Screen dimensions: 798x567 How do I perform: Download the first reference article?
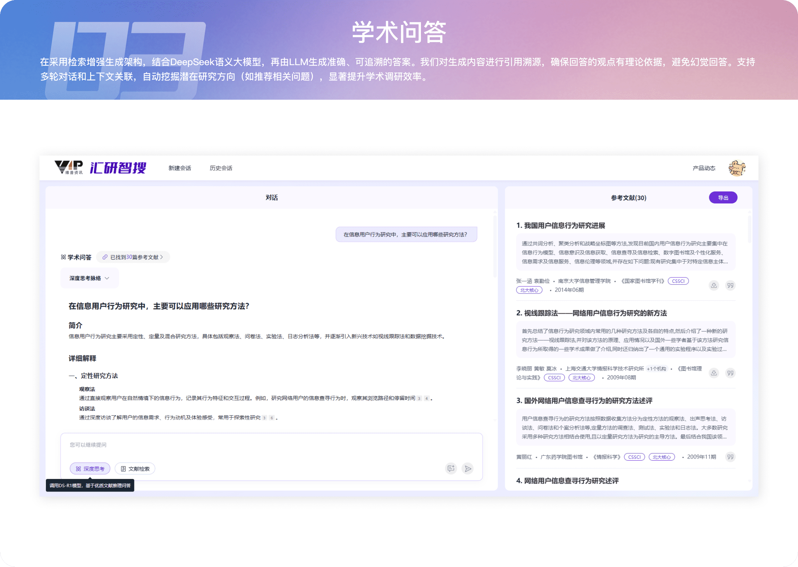[714, 285]
